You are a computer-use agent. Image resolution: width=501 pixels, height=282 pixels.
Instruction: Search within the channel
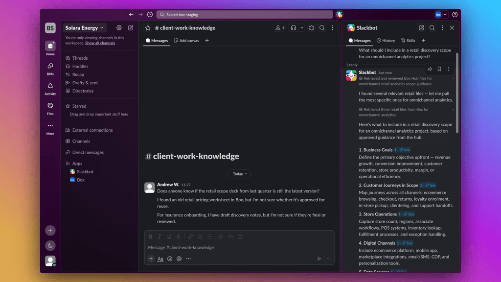pyautogui.click(x=322, y=28)
